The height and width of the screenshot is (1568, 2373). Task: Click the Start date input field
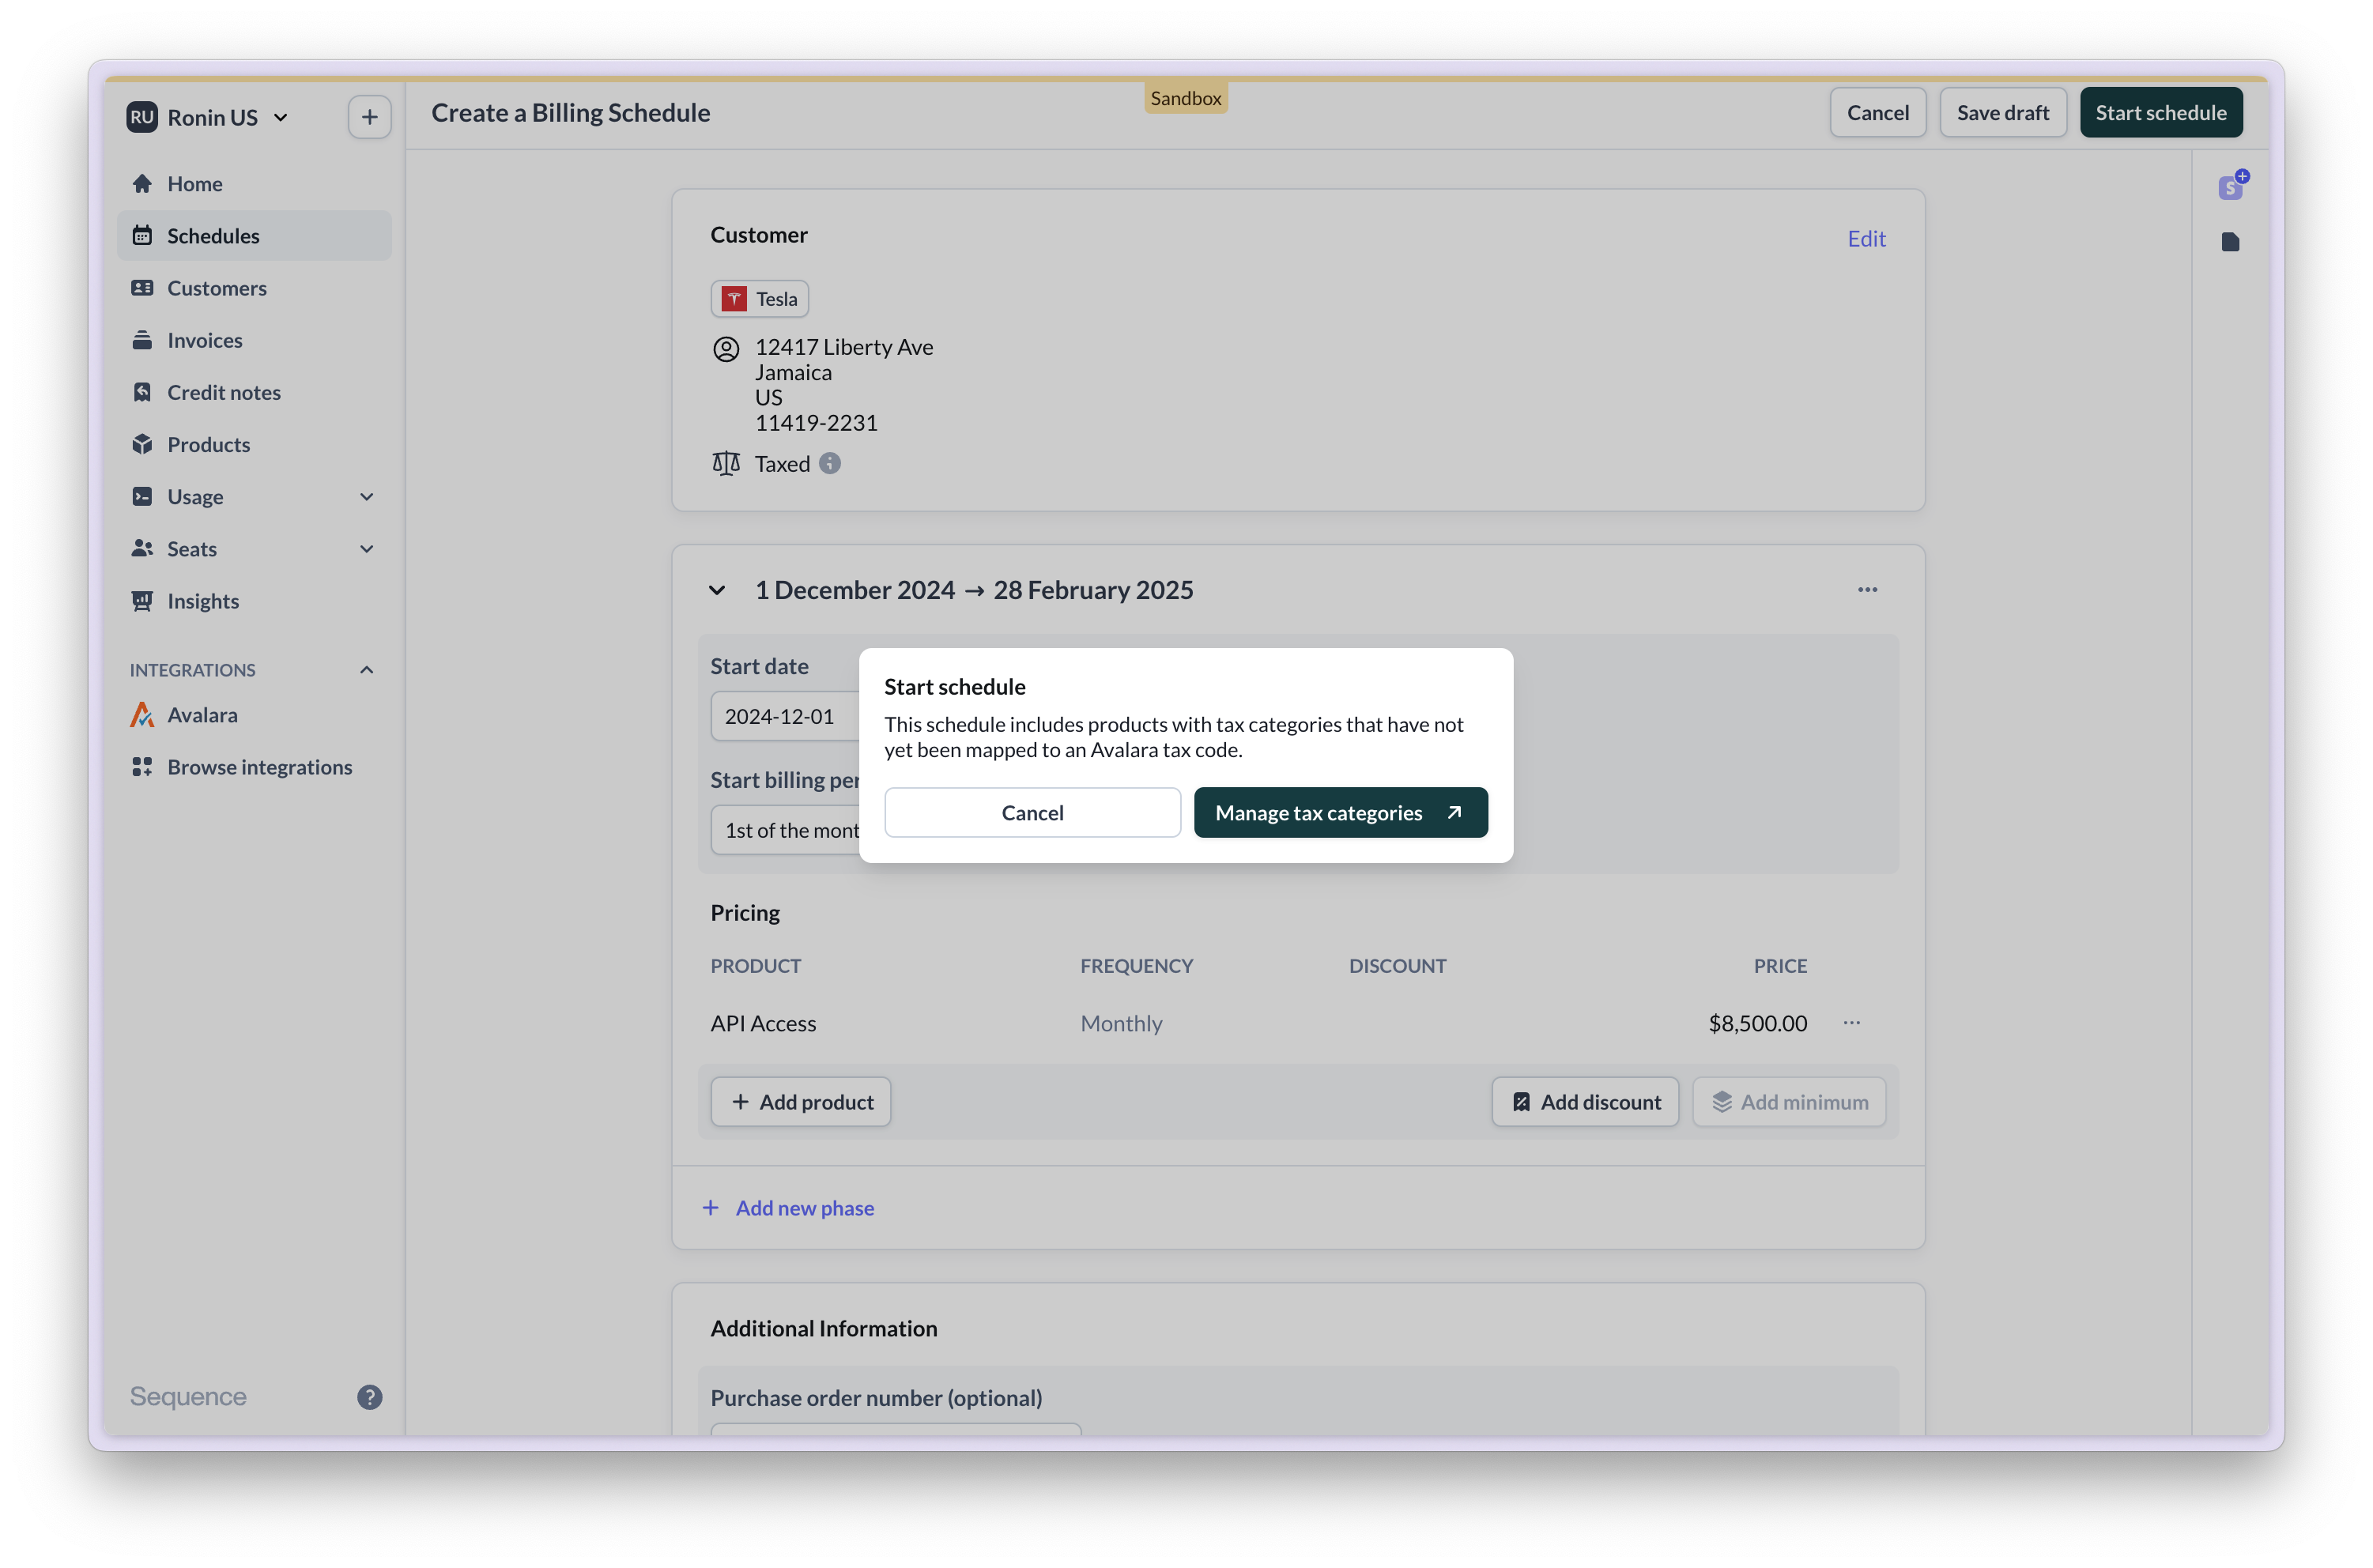[x=785, y=717]
